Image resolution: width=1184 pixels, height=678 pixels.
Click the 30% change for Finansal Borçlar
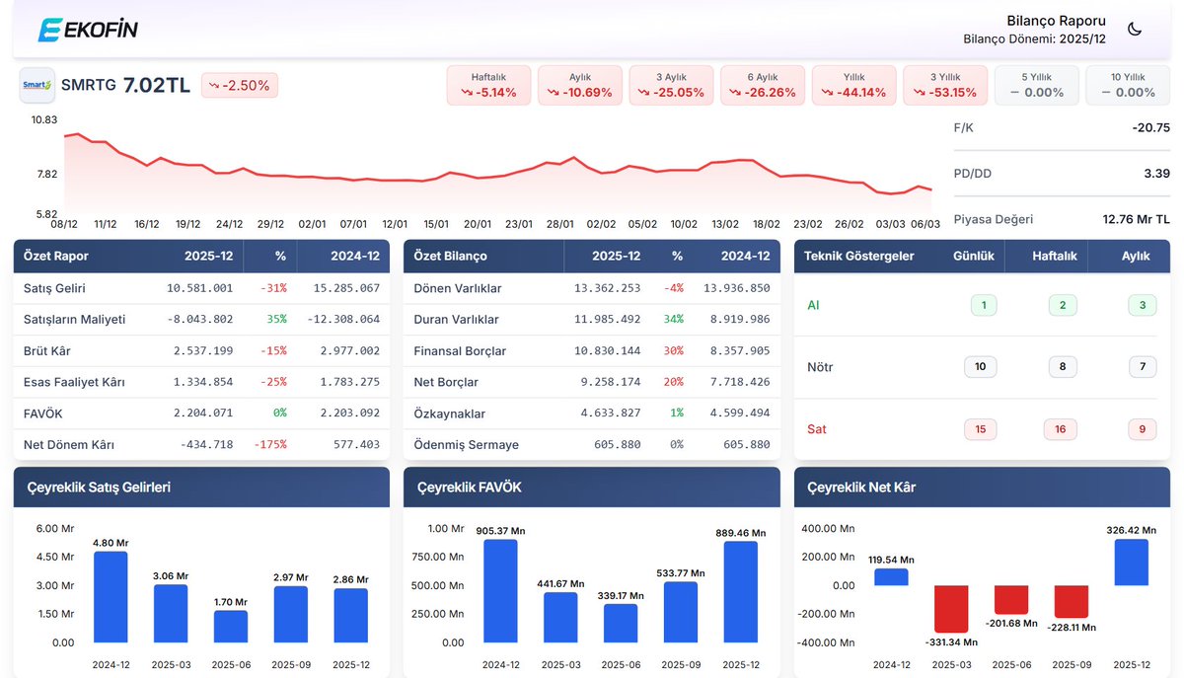click(x=674, y=350)
